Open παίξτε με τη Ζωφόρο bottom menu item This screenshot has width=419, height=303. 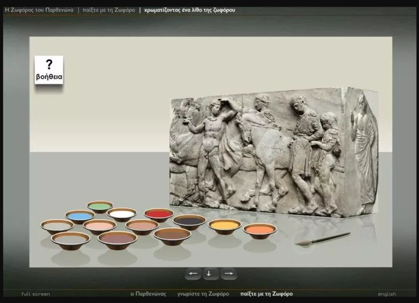pyautogui.click(x=266, y=294)
